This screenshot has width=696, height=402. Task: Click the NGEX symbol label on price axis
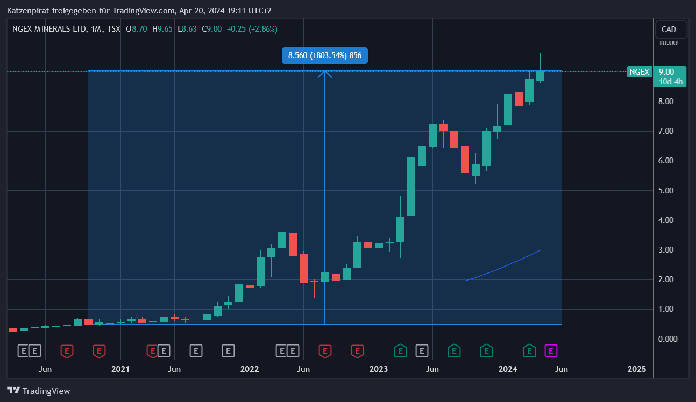pyautogui.click(x=640, y=71)
